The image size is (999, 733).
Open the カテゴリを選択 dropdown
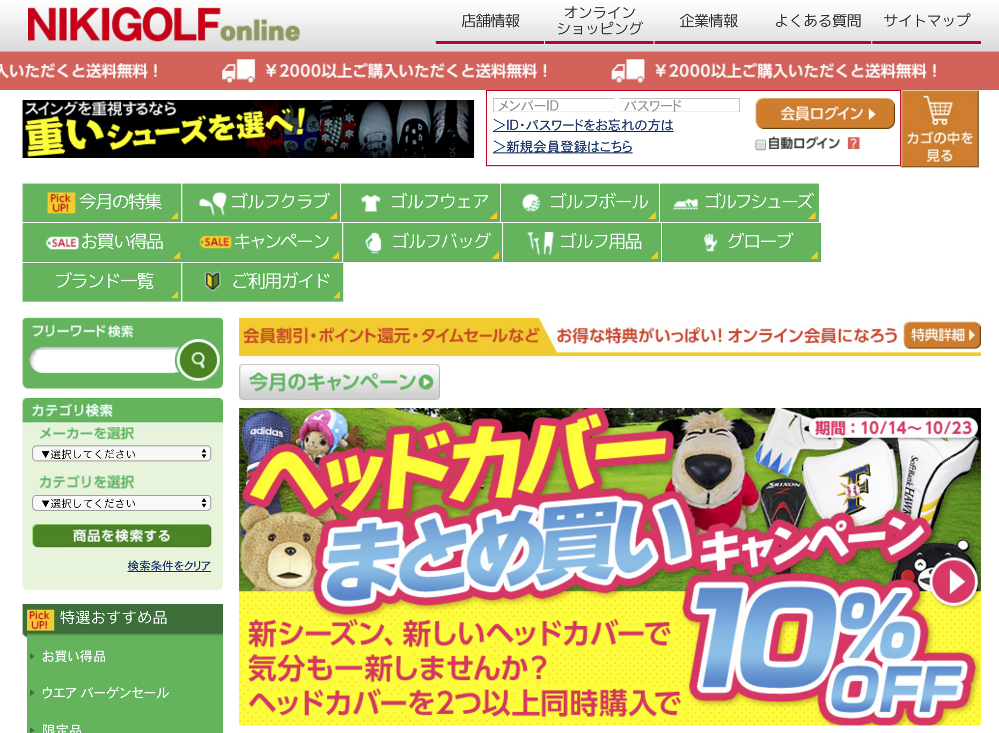[x=122, y=503]
